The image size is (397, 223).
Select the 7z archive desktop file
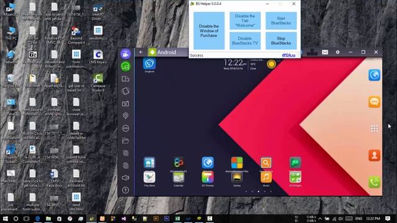tap(32, 57)
